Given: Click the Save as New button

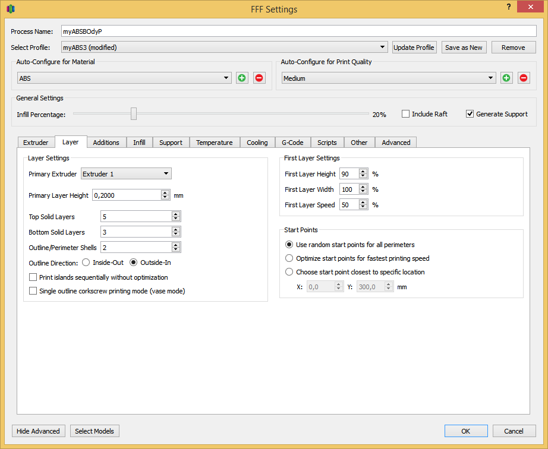Looking at the screenshot, I should tap(464, 47).
